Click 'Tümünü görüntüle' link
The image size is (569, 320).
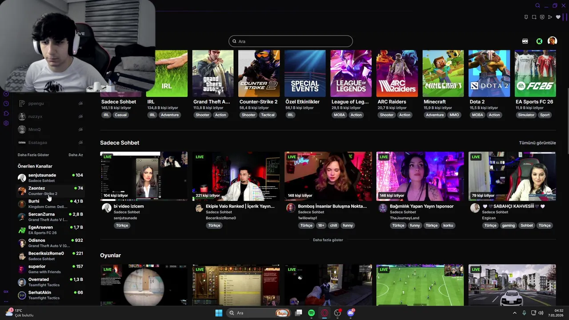coord(537,143)
